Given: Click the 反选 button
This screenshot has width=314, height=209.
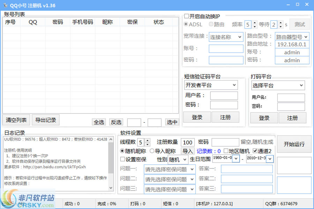Looking at the screenshot, I should (116, 122).
